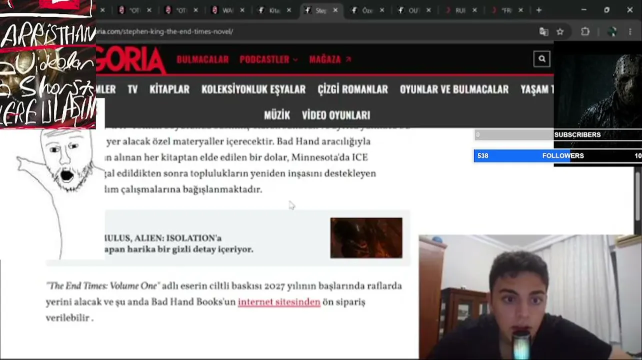
Task: Close the 'RUI' tab
Action: (x=474, y=10)
